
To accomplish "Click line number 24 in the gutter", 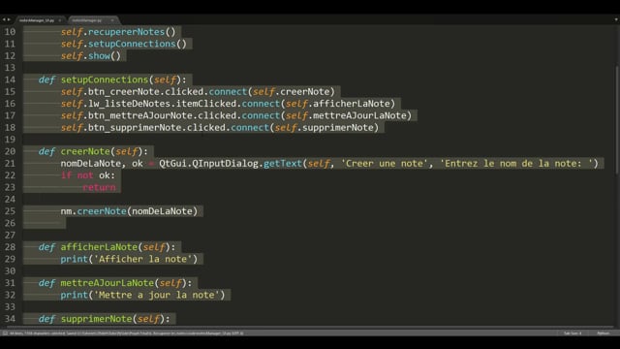I will point(10,199).
